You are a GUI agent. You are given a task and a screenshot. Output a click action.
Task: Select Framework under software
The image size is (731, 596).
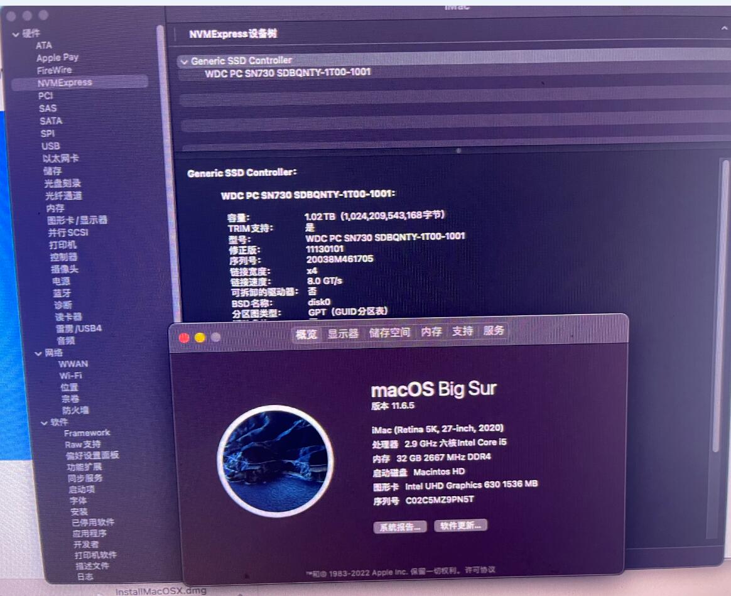tap(87, 433)
